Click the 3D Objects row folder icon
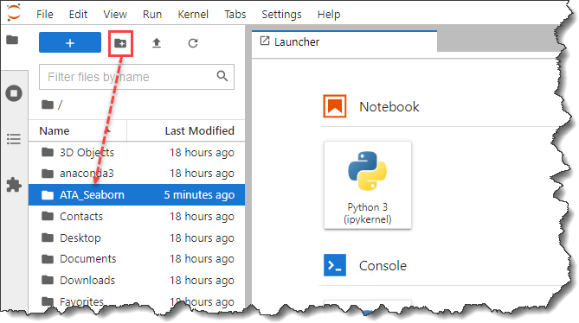 [x=48, y=152]
